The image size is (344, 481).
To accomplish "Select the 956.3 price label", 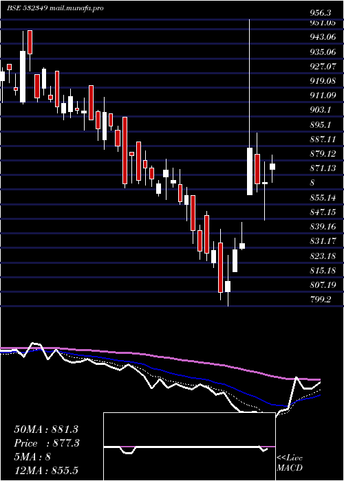I will pyautogui.click(x=321, y=13).
